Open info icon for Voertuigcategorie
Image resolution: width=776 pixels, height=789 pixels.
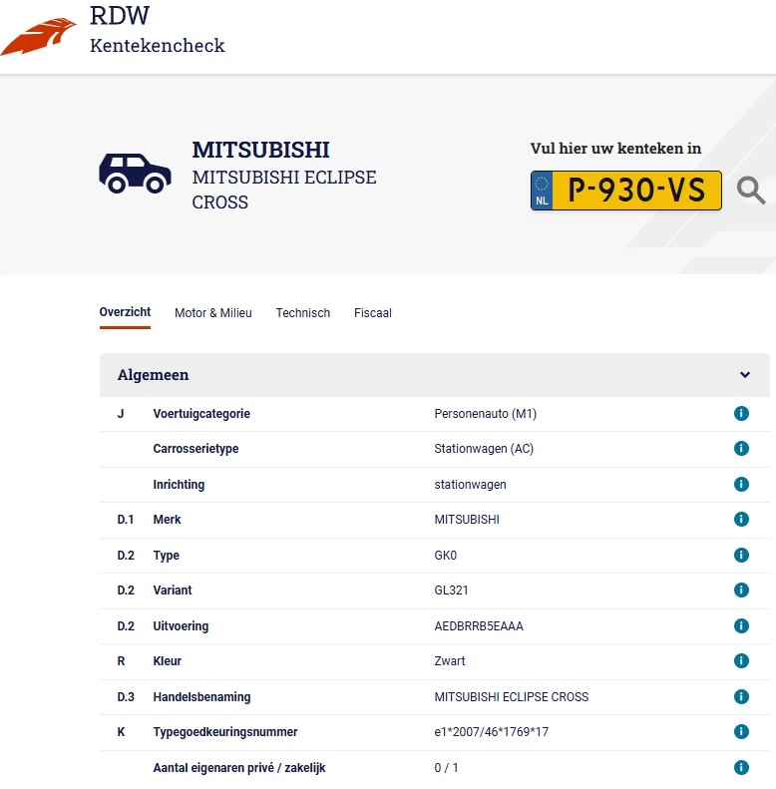click(741, 414)
